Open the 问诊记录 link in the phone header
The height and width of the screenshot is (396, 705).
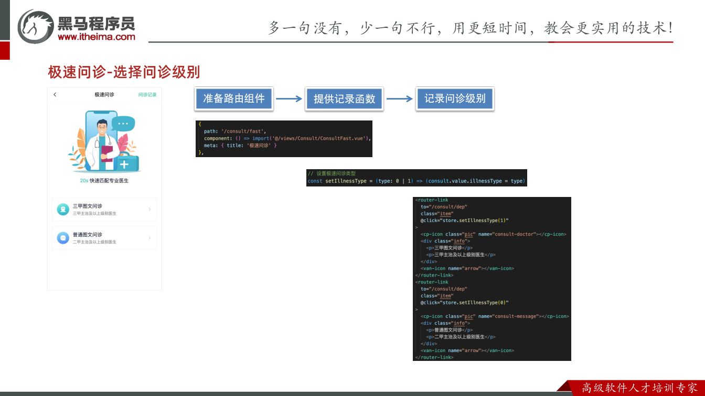click(x=147, y=95)
